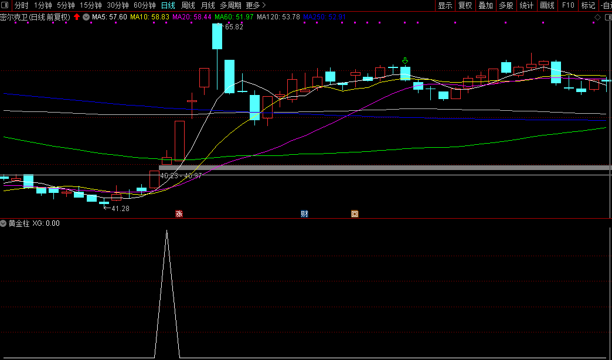
Task: Click the stock title 密尔克卫(日线.前复权)
Action: click(35, 17)
